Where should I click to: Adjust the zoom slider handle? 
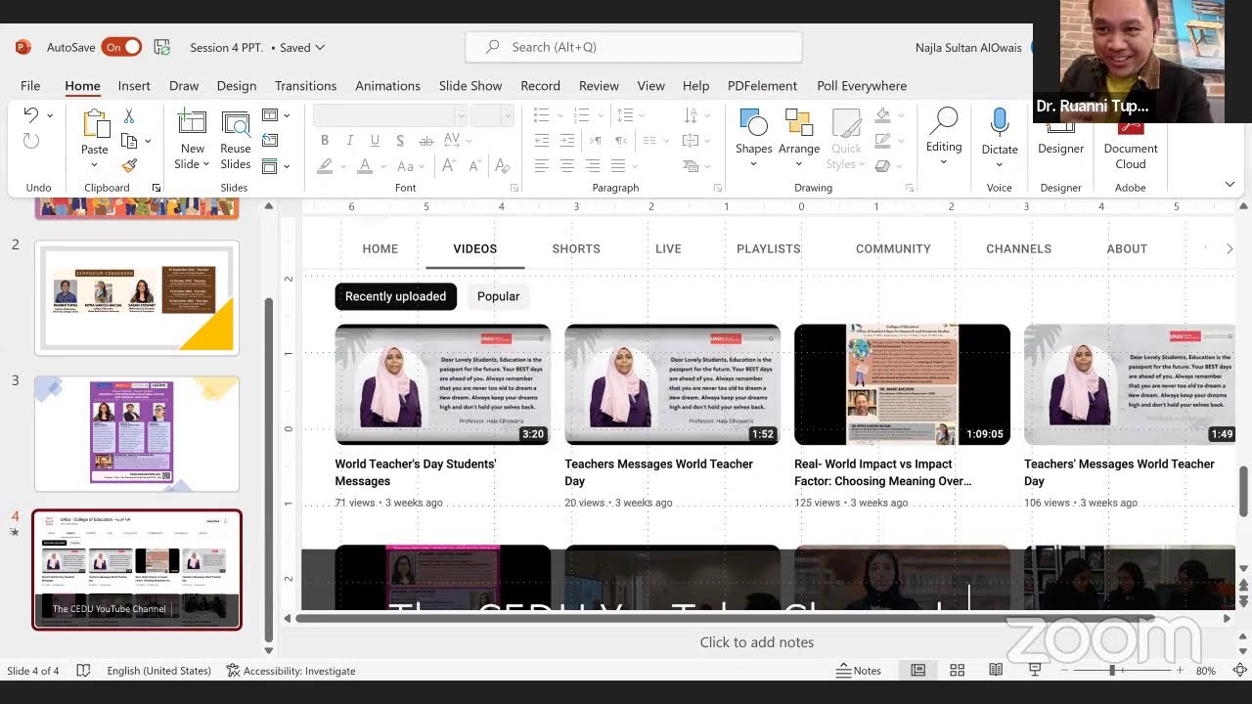pyautogui.click(x=1112, y=671)
